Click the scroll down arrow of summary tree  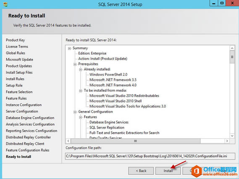pos(232,136)
